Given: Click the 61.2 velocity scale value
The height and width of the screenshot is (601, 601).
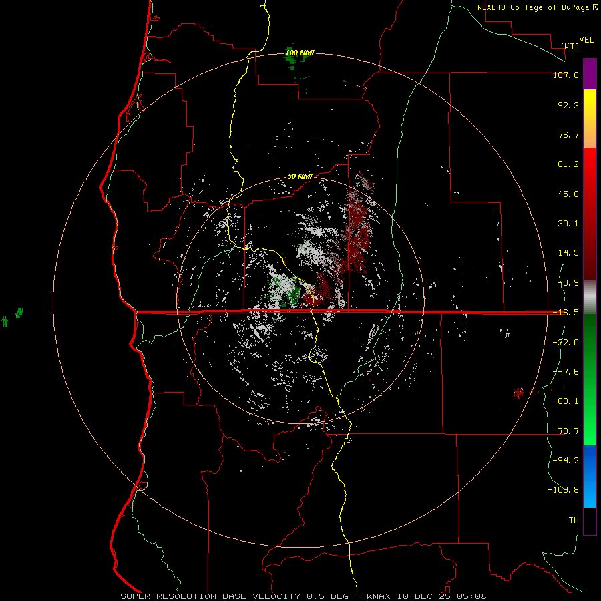Looking at the screenshot, I should tap(568, 164).
